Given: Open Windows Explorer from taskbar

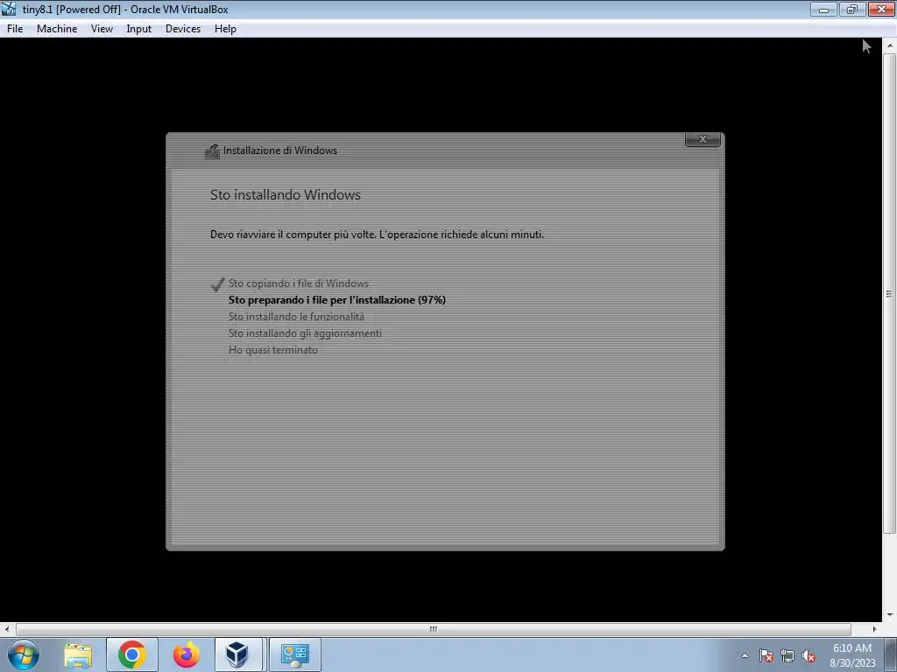Looking at the screenshot, I should click(78, 654).
